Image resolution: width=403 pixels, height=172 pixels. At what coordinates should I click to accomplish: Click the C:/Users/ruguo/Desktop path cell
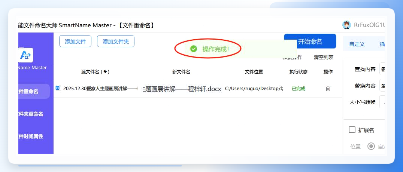tap(254, 89)
